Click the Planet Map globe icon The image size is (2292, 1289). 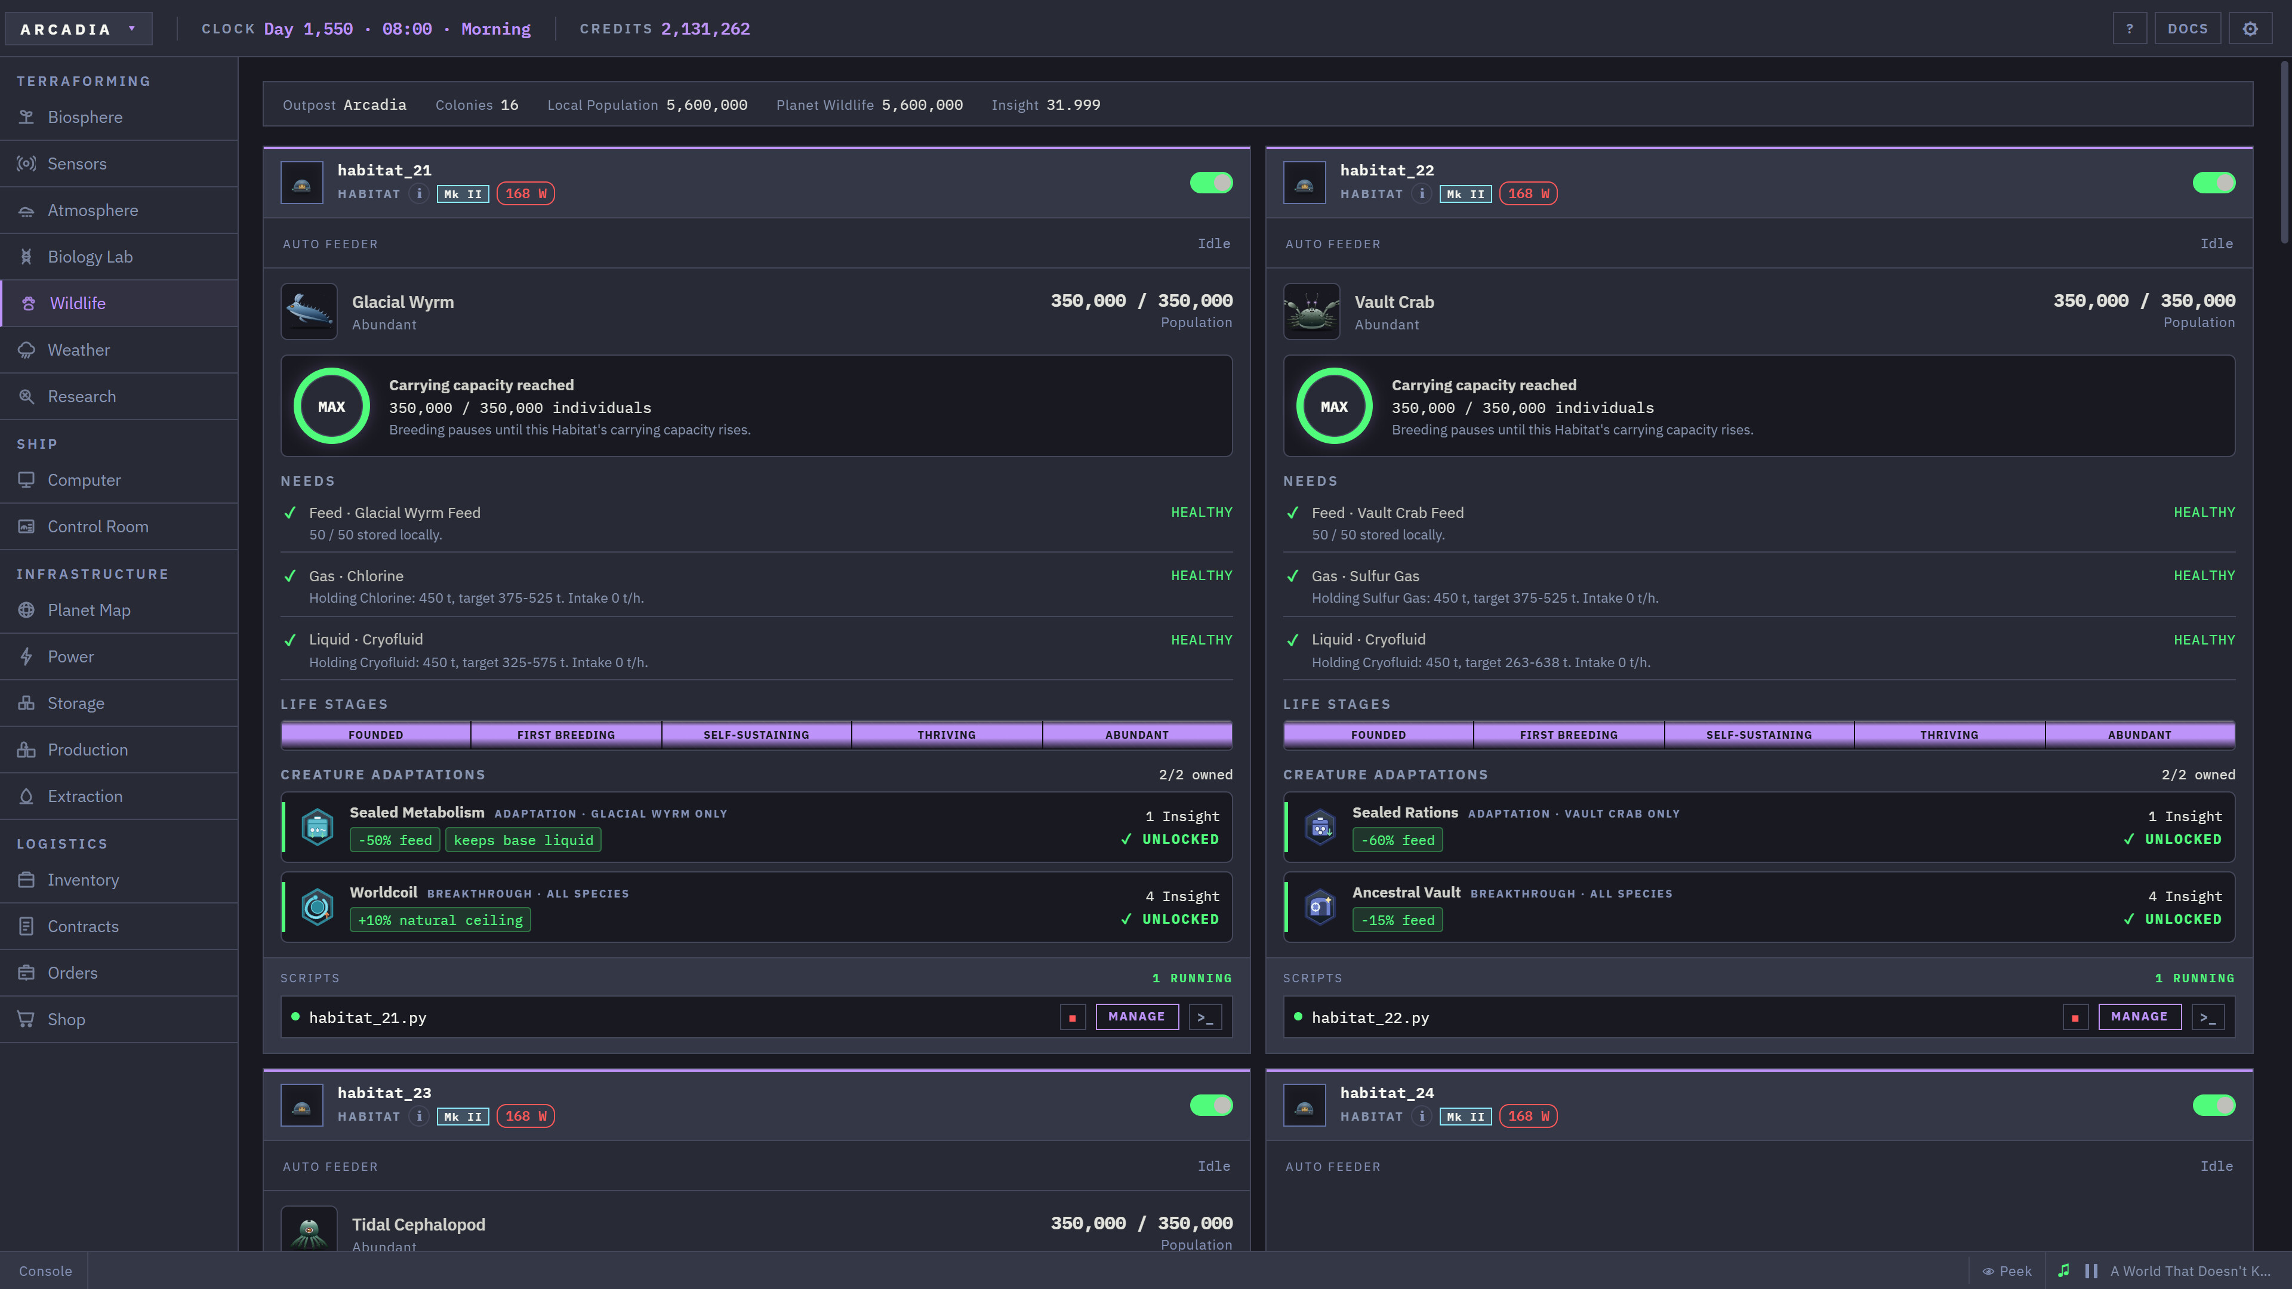(27, 609)
